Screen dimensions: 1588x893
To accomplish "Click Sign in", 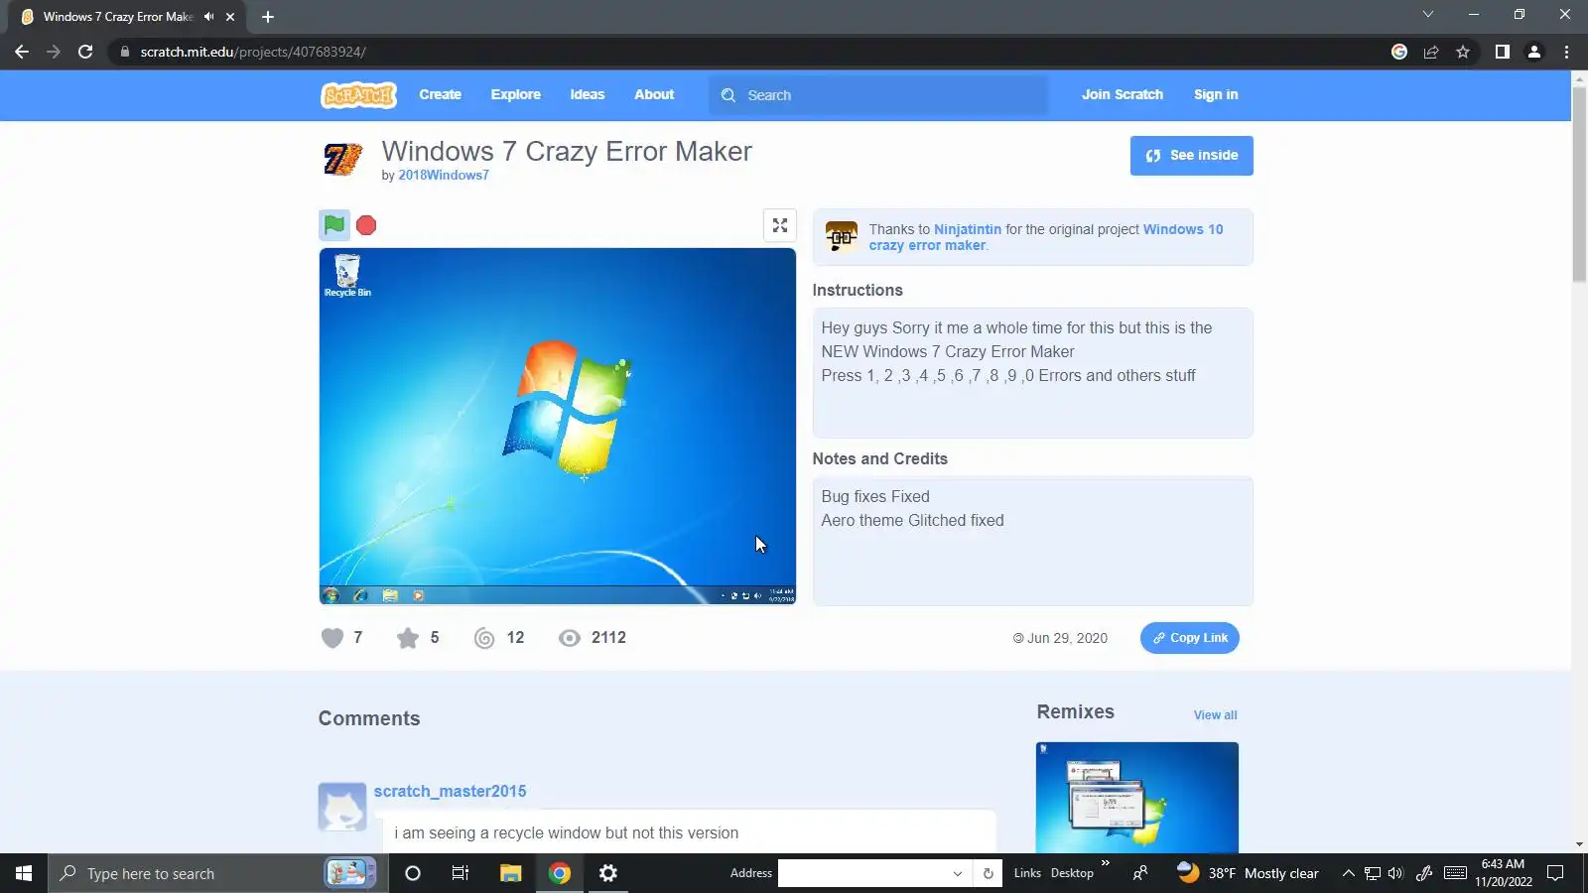I will click(1216, 95).
